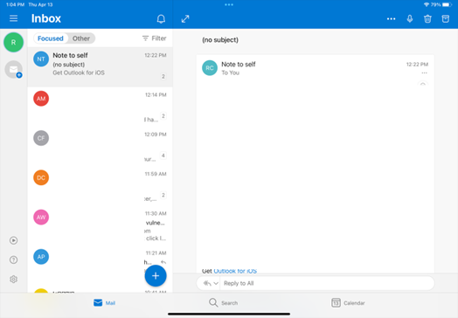Open the email received at 12:09 PM
458x318 pixels.
click(x=101, y=146)
